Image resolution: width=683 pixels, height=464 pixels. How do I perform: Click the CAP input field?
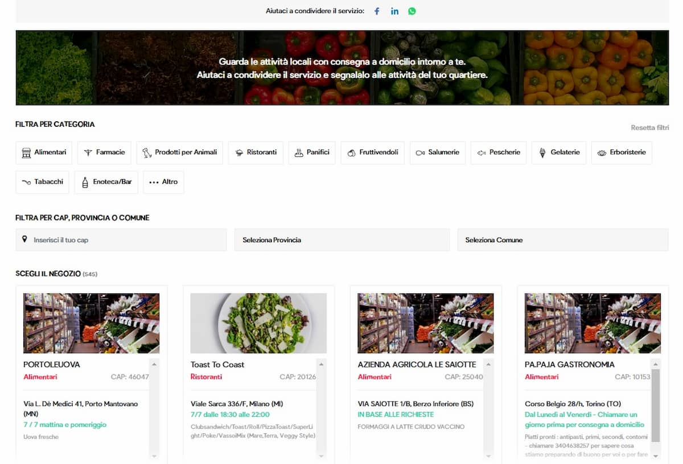(125, 240)
